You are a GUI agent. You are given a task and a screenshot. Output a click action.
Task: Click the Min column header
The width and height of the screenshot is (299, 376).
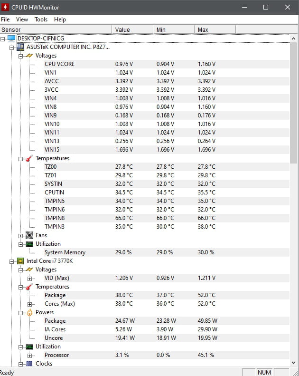(174, 30)
